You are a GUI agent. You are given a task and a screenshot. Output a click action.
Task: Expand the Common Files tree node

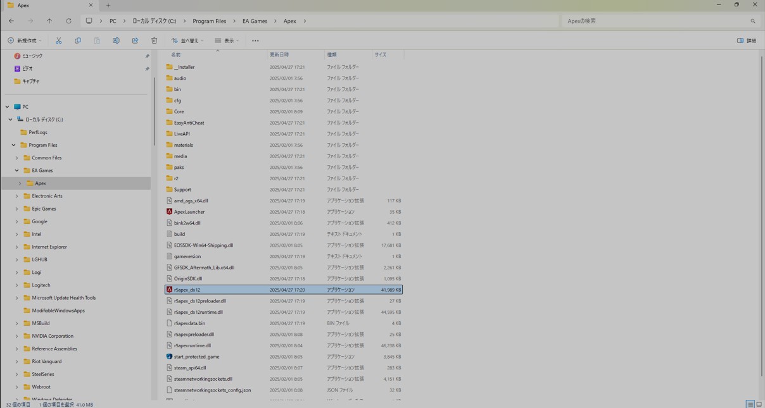(16, 158)
